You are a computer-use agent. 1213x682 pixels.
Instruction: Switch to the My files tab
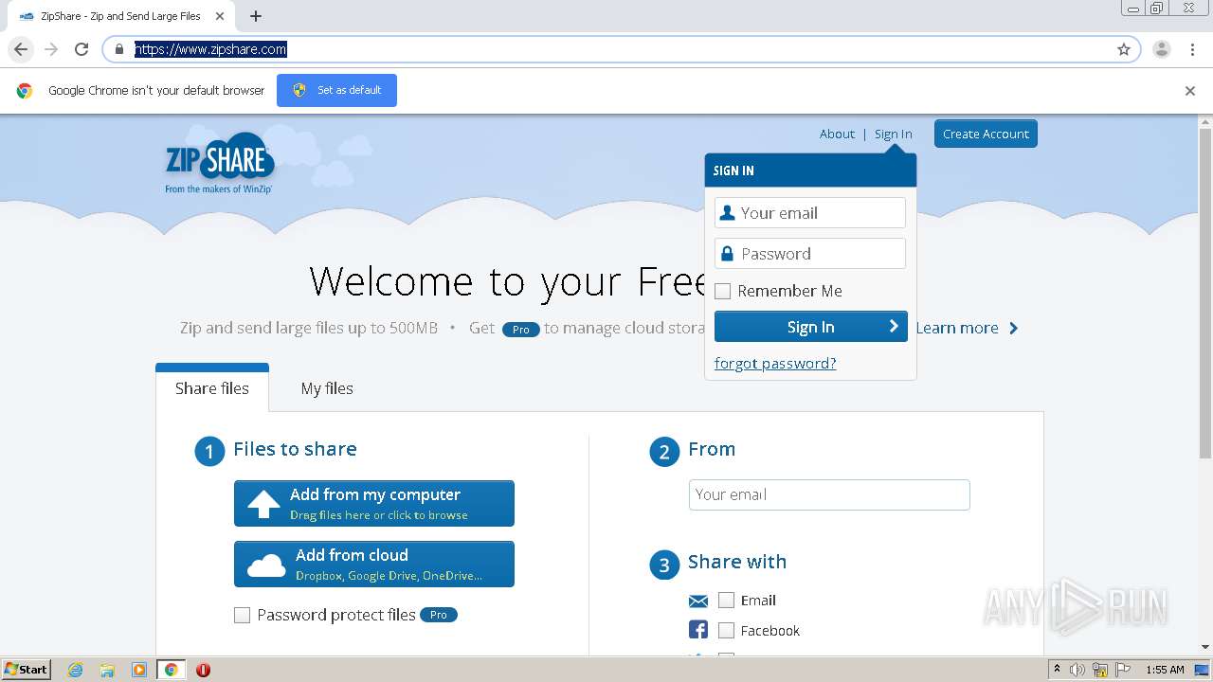tap(327, 388)
